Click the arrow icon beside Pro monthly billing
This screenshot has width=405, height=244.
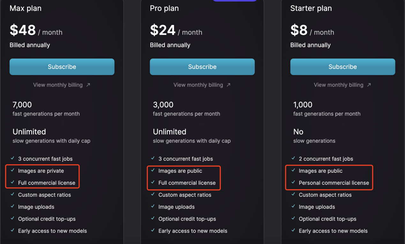tap(229, 85)
